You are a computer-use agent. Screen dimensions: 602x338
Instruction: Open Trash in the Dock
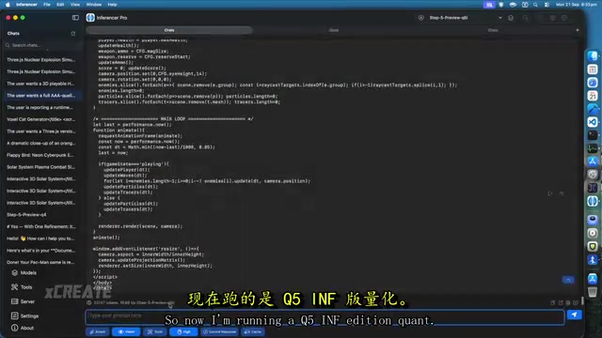click(593, 292)
